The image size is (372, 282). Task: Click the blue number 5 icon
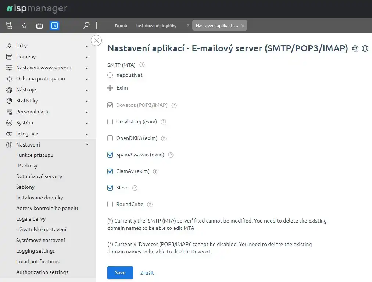coord(54,26)
